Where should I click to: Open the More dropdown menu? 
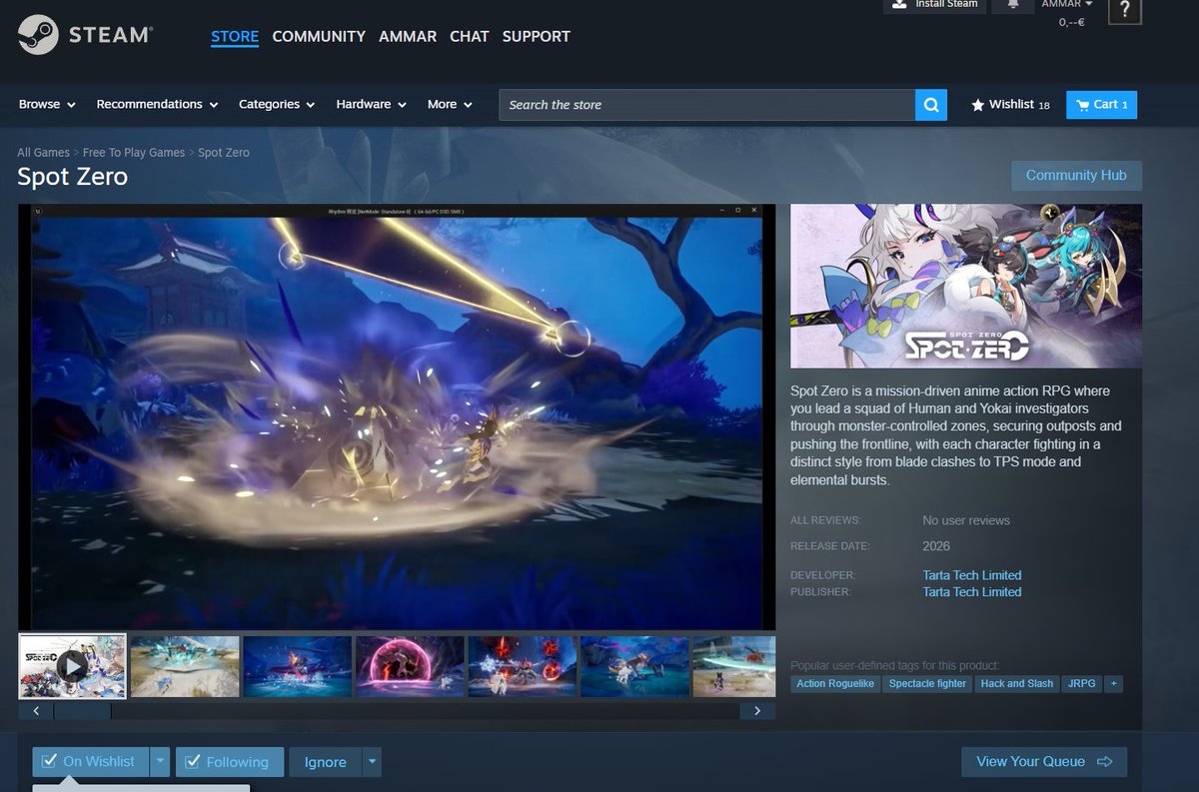450,104
